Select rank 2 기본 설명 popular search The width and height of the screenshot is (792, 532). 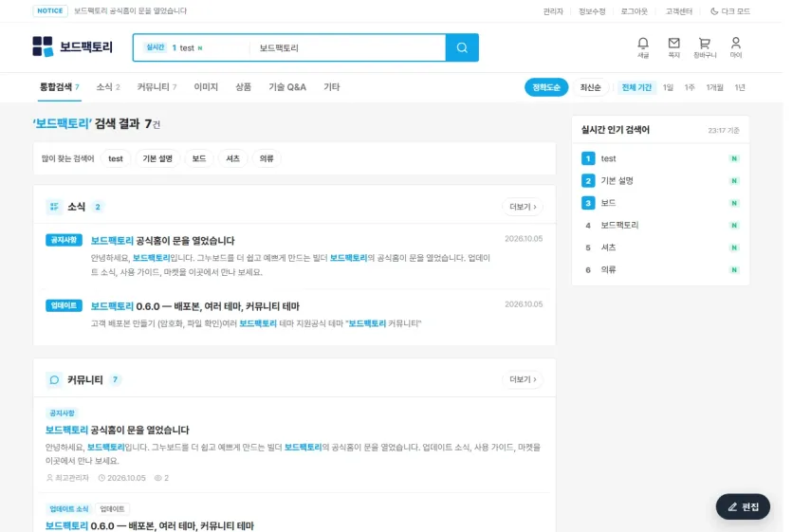[x=660, y=181]
